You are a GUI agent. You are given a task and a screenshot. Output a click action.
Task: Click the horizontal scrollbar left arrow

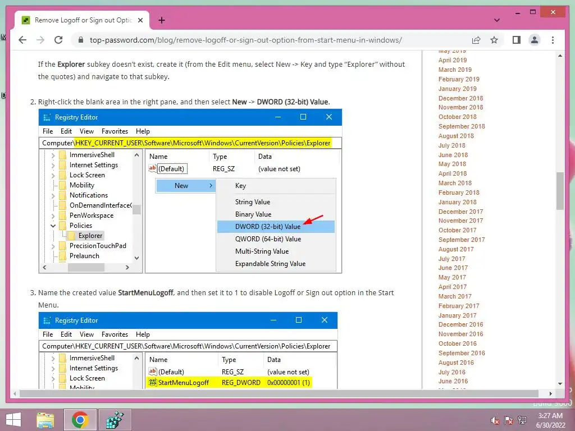pyautogui.click(x=15, y=393)
